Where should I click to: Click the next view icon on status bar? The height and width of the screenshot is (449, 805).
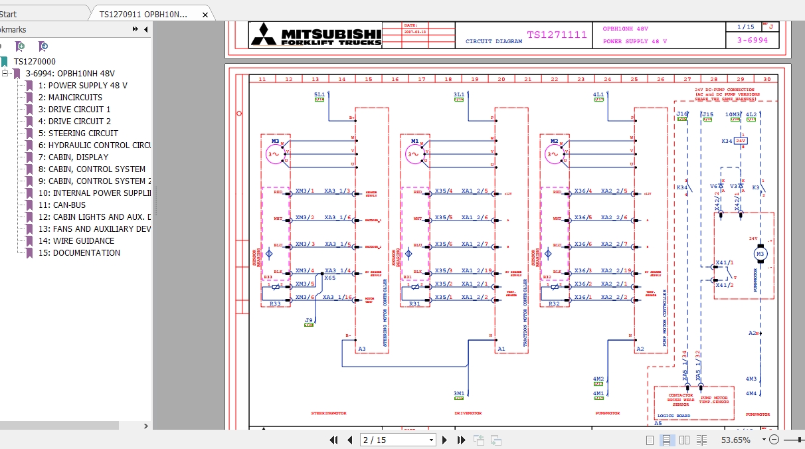(495, 440)
